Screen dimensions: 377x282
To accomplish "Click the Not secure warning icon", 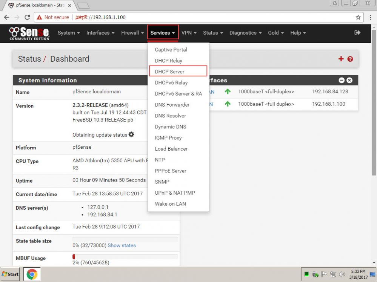I will click(x=39, y=17).
